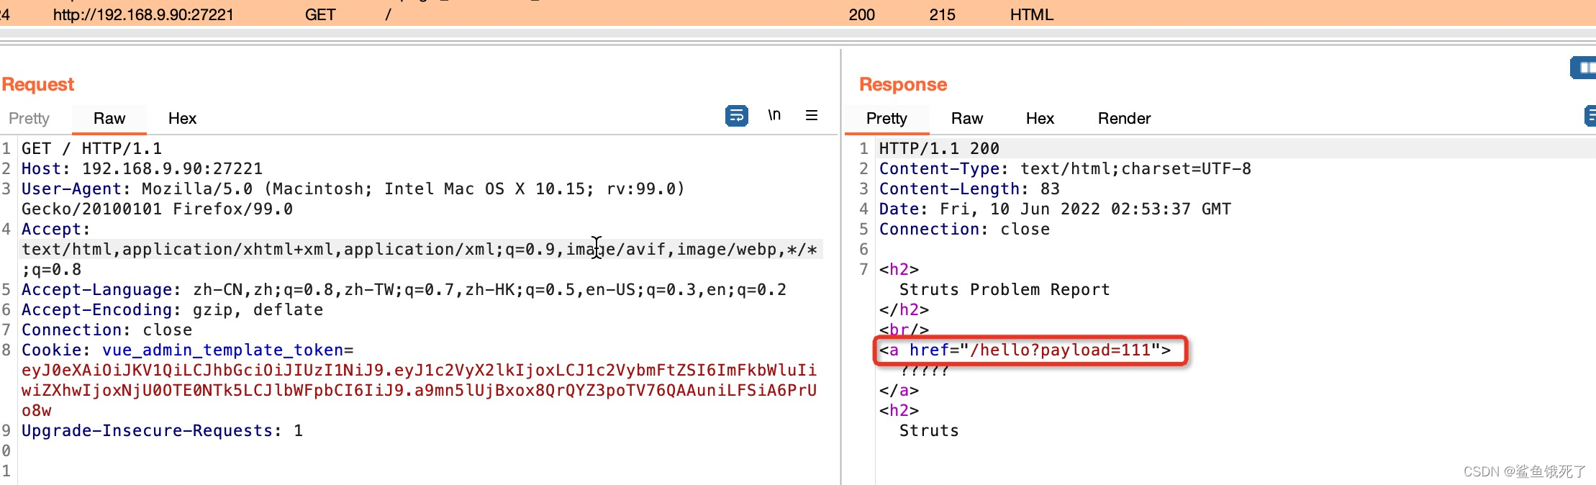Click the href="/hello?payload=111" anchor line
The width and height of the screenshot is (1596, 485).
click(x=1025, y=350)
